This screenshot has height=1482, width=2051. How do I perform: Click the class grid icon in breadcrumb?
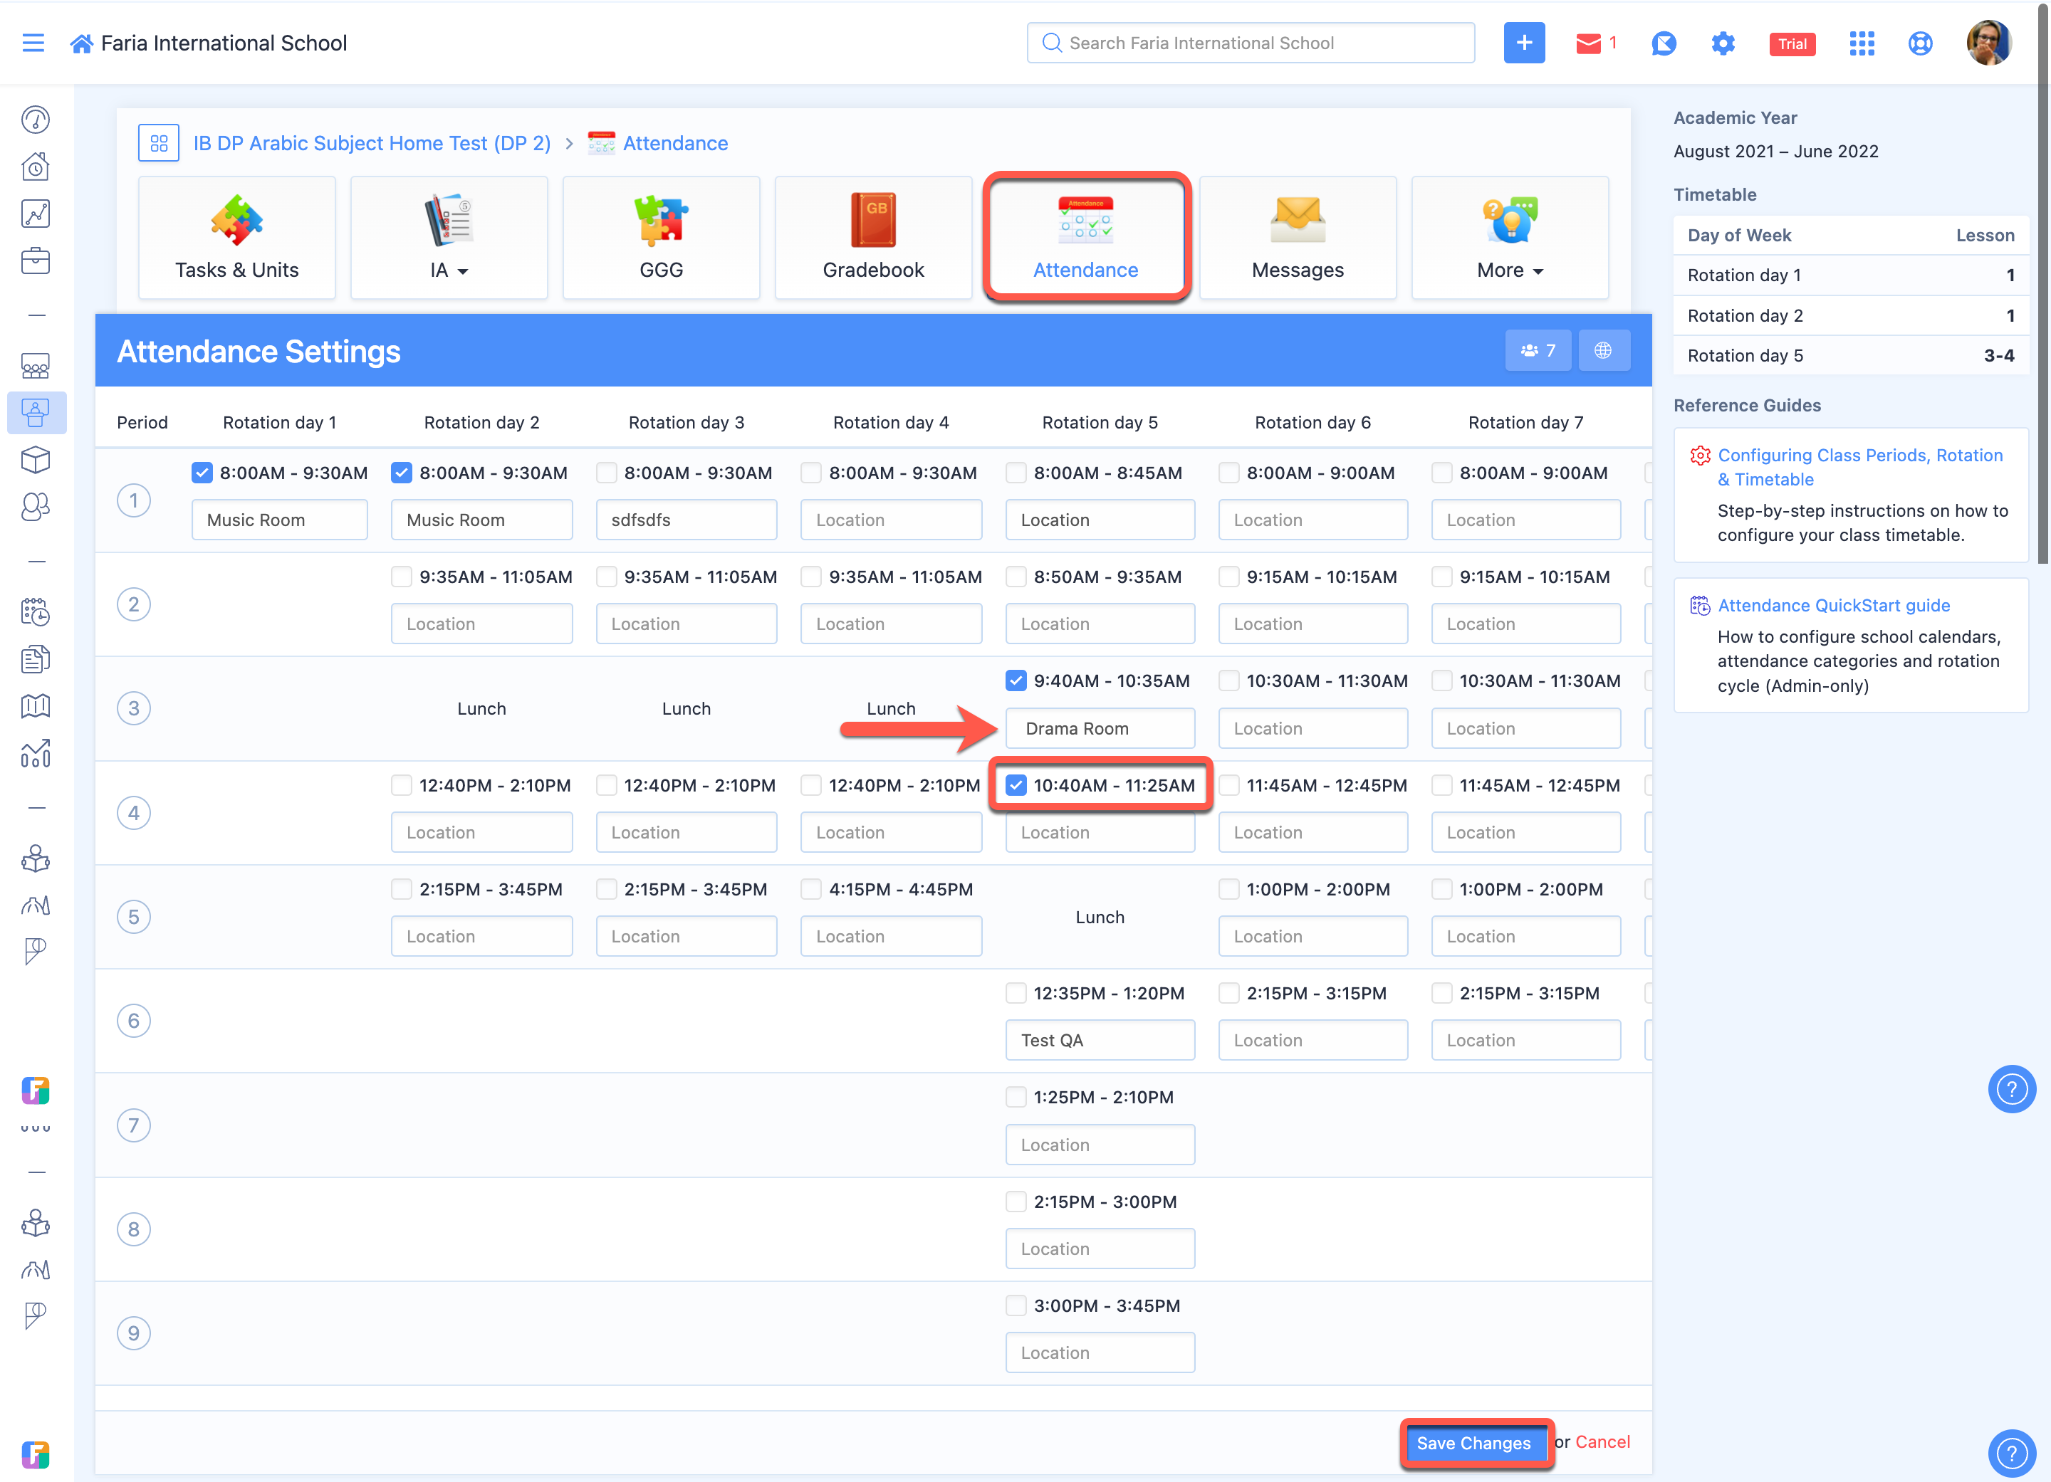pos(159,143)
